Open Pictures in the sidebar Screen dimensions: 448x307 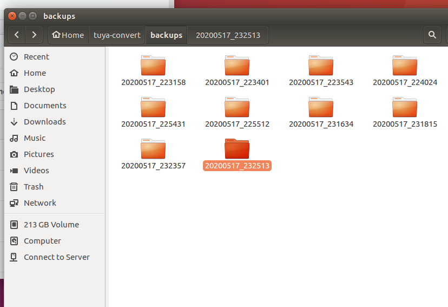[x=55, y=154]
